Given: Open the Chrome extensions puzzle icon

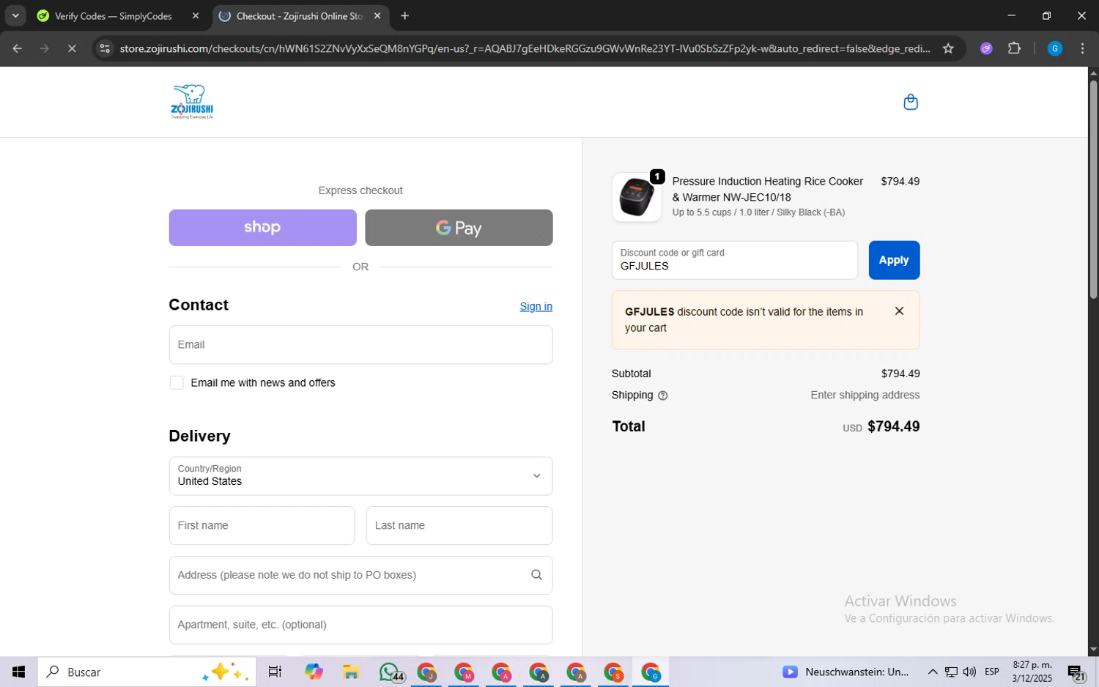Looking at the screenshot, I should (x=1014, y=48).
